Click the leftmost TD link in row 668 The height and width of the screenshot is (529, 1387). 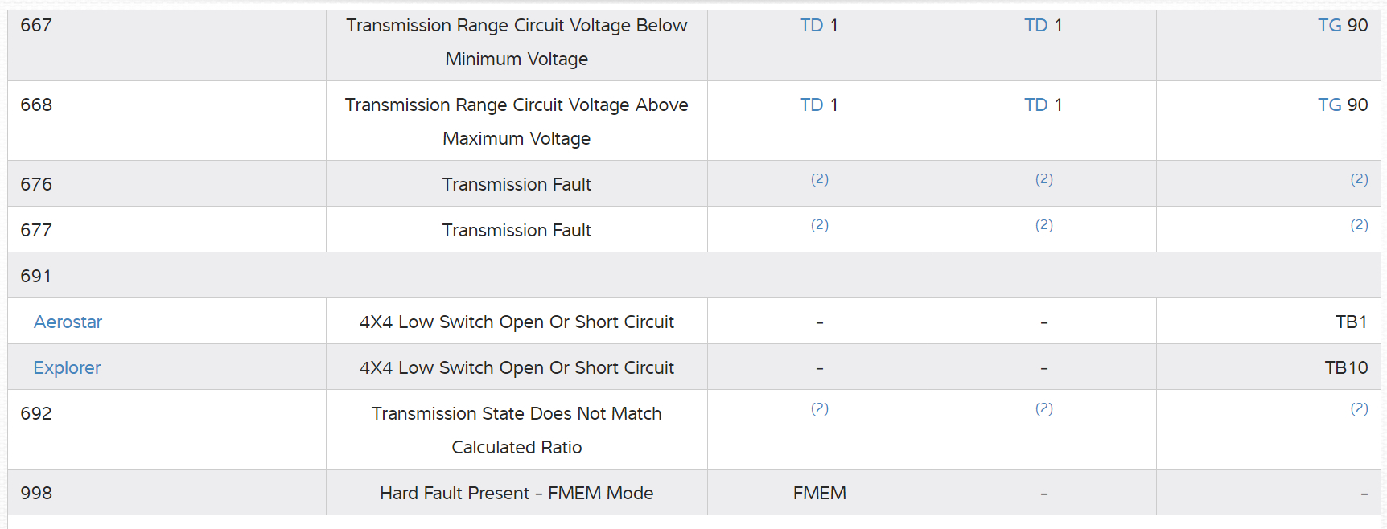(x=811, y=105)
